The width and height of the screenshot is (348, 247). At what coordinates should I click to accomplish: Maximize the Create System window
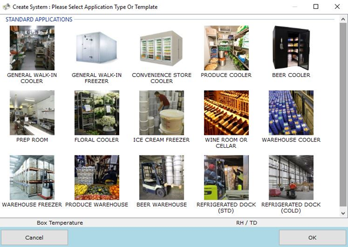tap(316, 7)
